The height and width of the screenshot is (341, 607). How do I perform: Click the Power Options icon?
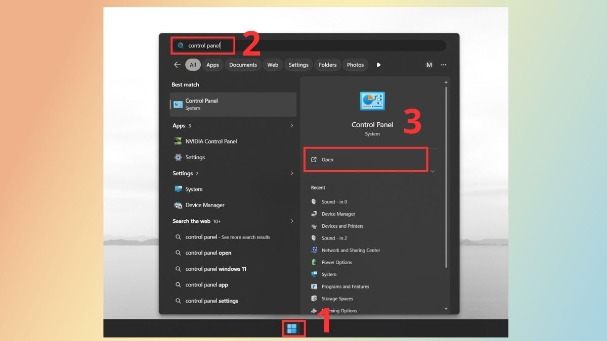tap(314, 262)
